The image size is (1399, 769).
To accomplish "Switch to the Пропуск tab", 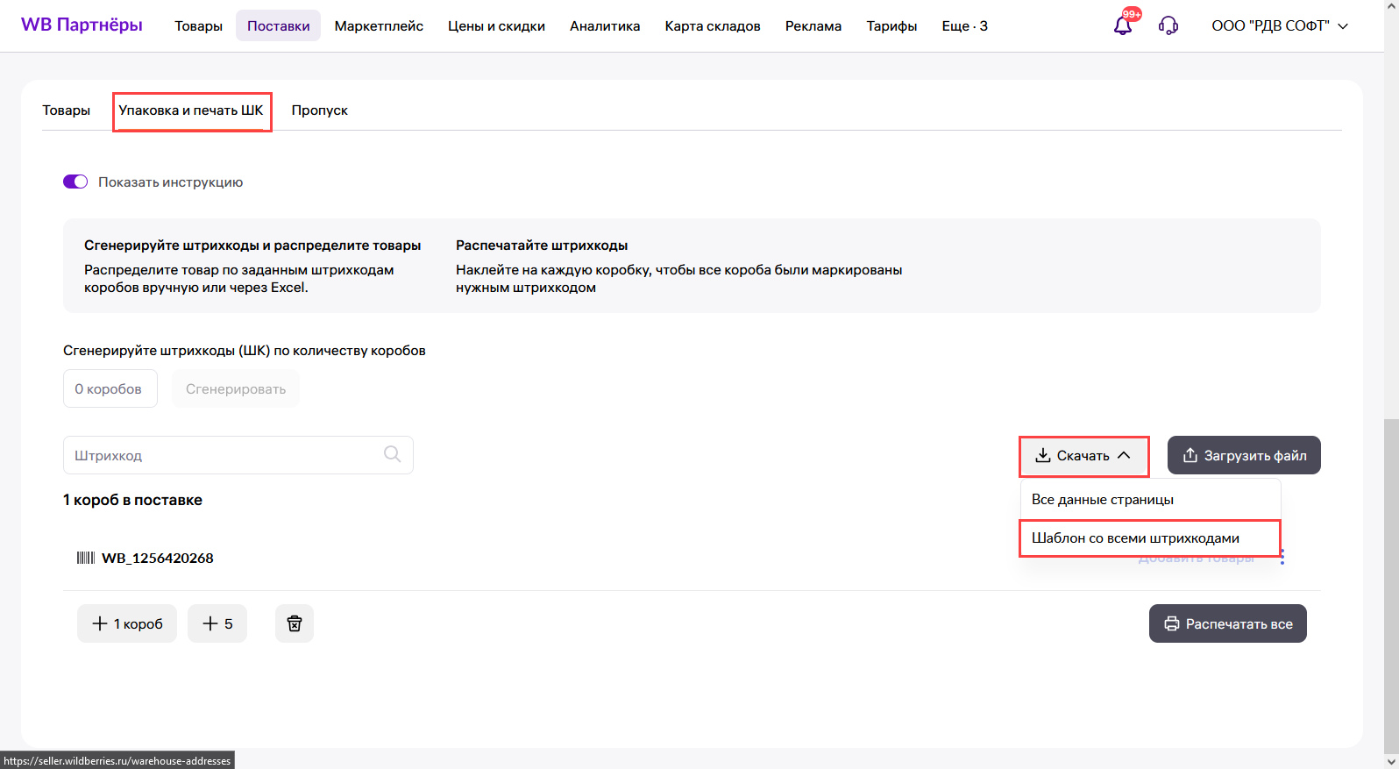I will [319, 110].
